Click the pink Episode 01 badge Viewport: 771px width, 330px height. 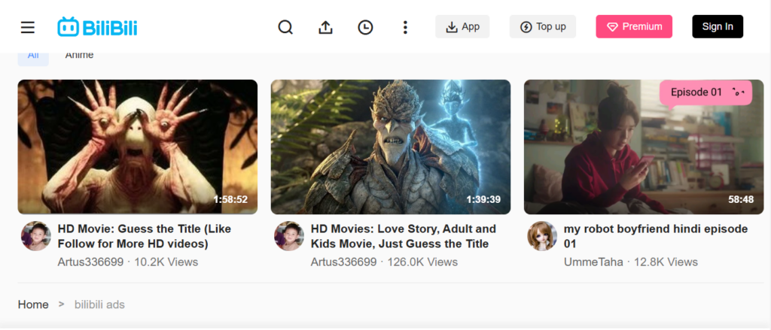point(705,92)
